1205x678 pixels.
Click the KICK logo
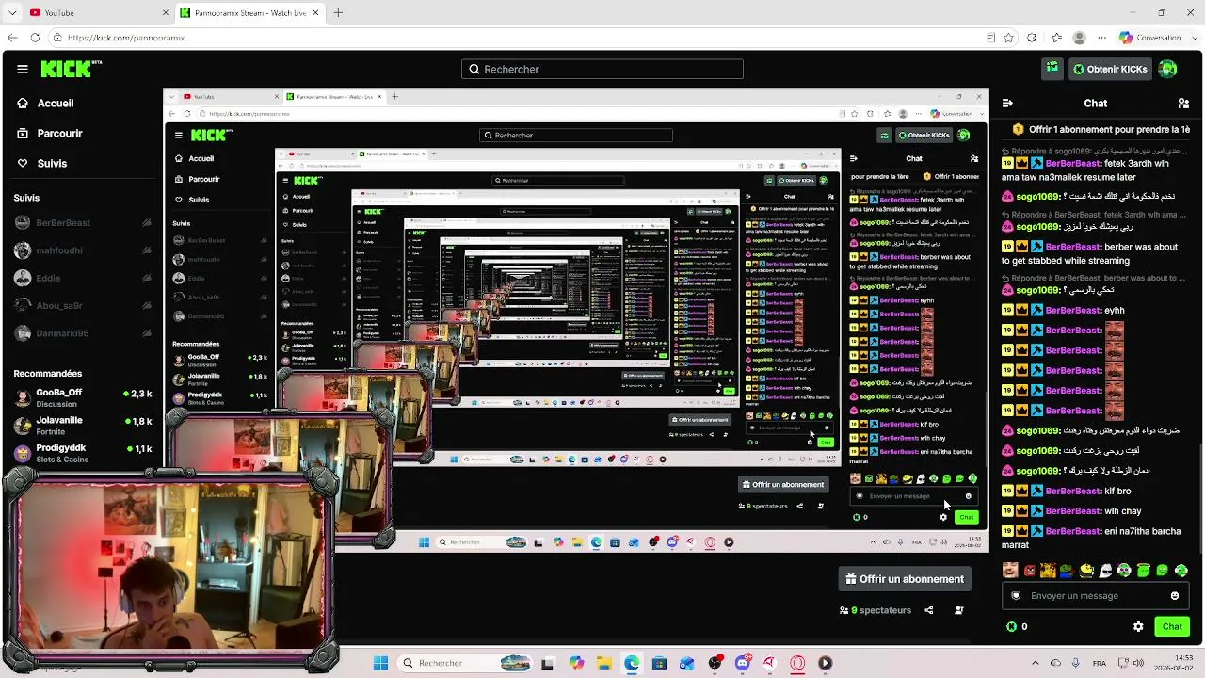pyautogui.click(x=71, y=69)
